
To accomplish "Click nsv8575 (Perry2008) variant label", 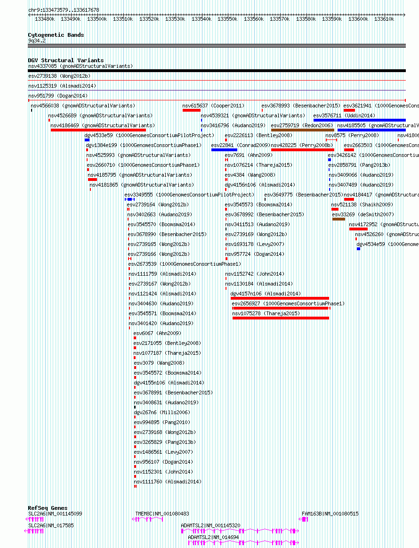I will pos(352,135).
